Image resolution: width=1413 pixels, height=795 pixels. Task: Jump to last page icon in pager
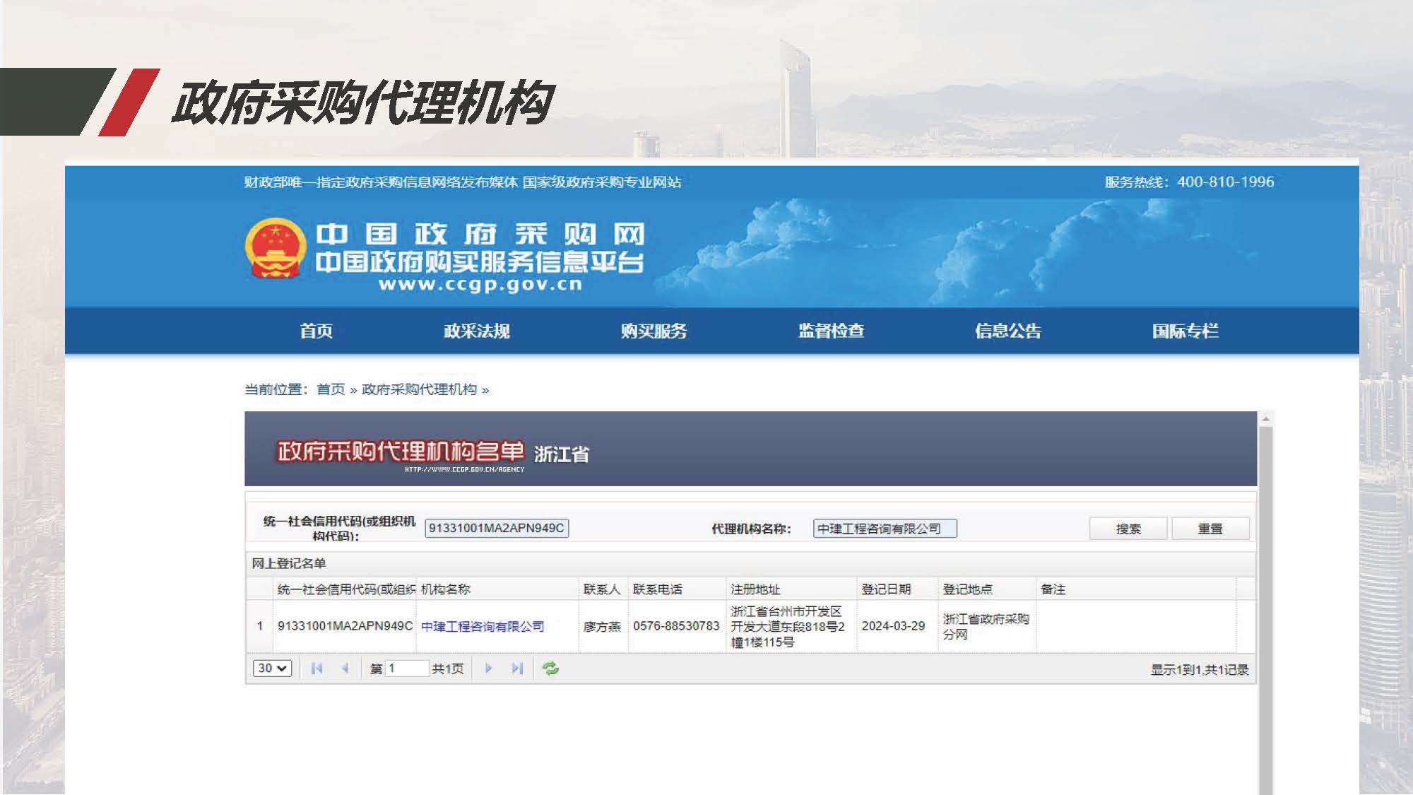tap(517, 668)
